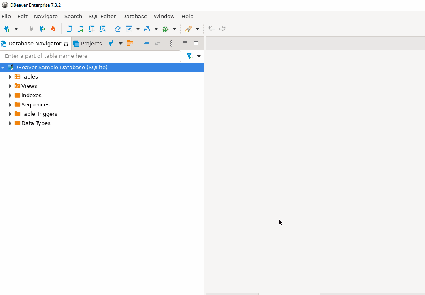Expand the dropdown next to Git icon
425x295 pixels.
[138, 29]
